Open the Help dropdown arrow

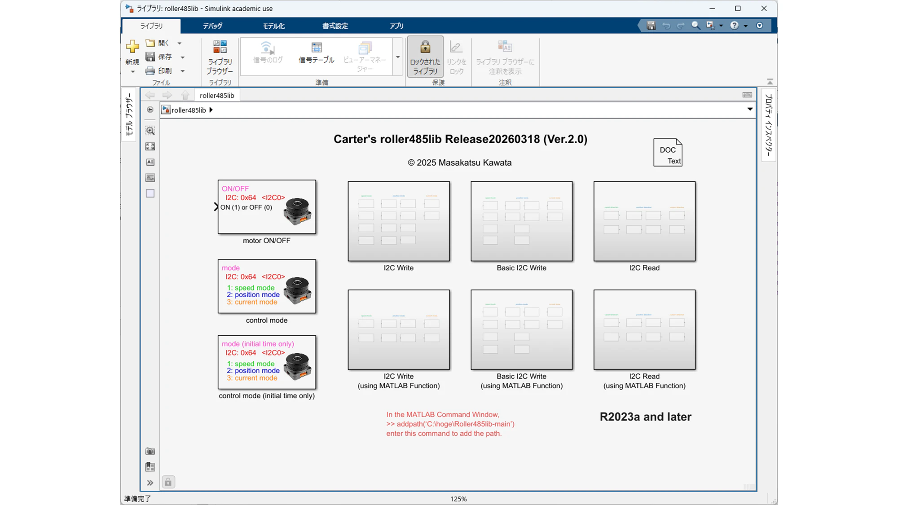[x=746, y=26]
